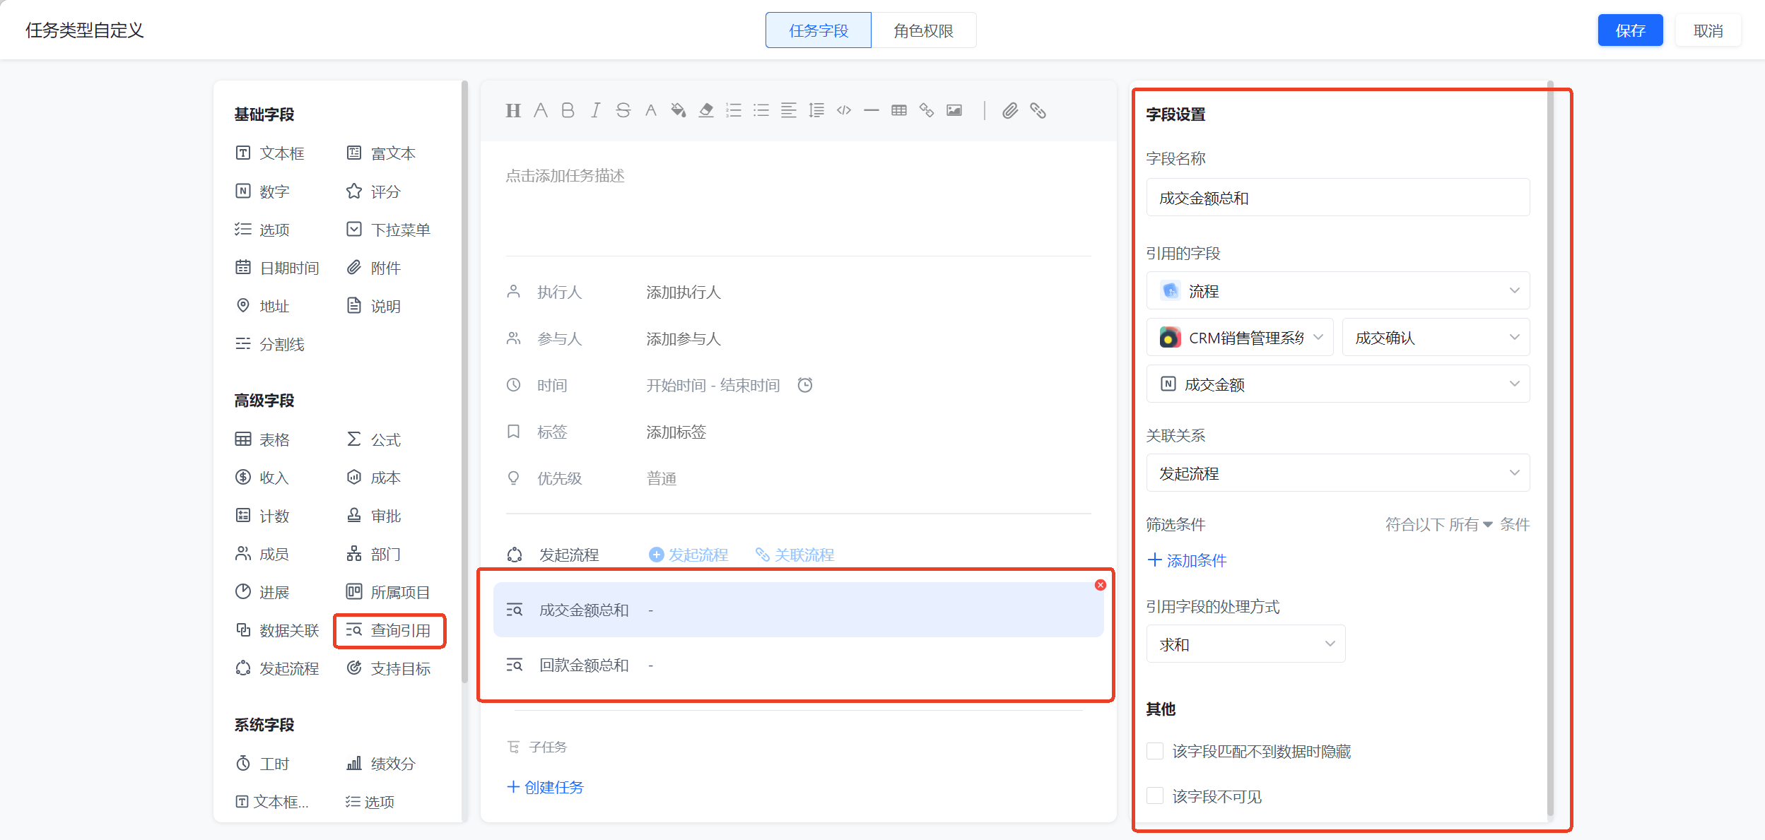
Task: Add the 所属项目 field
Action: [x=389, y=592]
